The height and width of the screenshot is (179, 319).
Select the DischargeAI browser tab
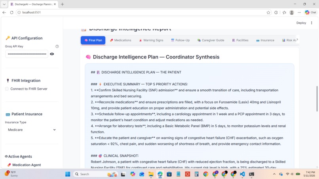33,4
